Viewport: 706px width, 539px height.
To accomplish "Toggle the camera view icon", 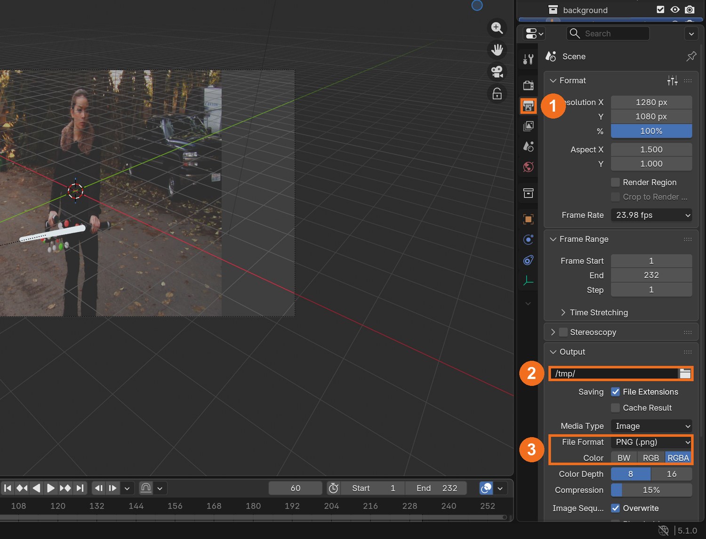I will pos(497,72).
